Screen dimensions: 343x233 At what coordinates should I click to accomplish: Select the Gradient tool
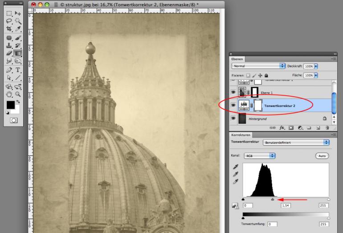click(x=18, y=53)
